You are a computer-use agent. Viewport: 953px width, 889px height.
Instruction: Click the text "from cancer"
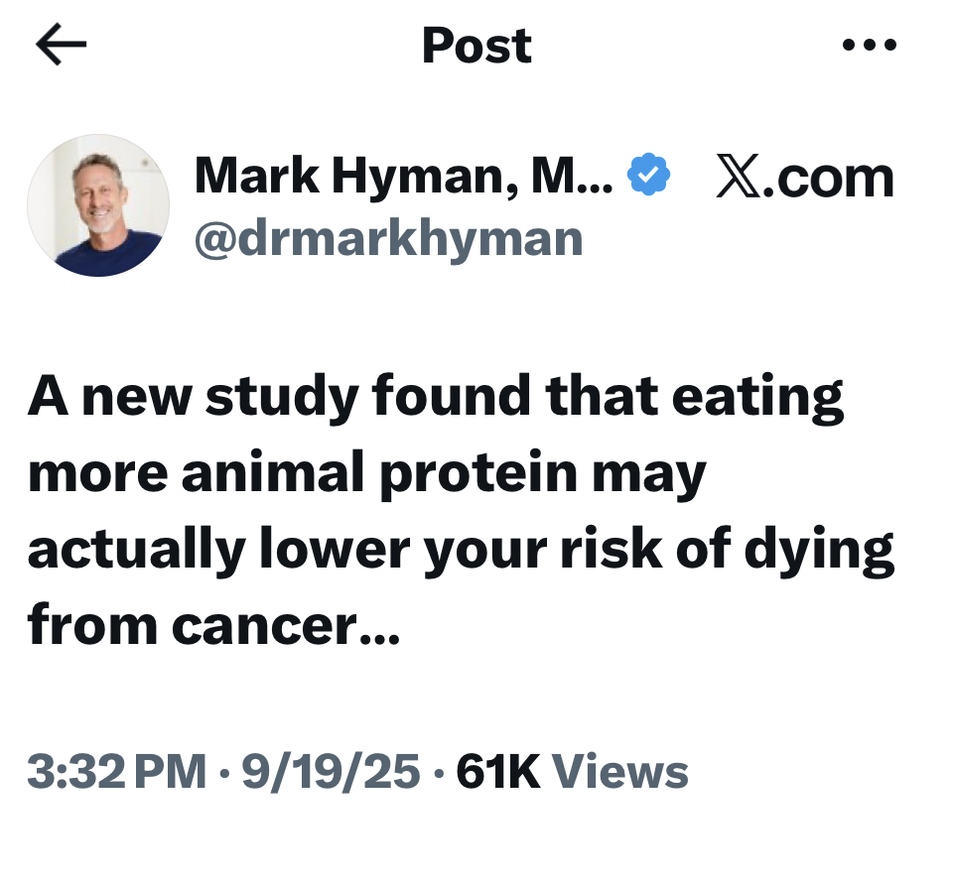tap(191, 624)
